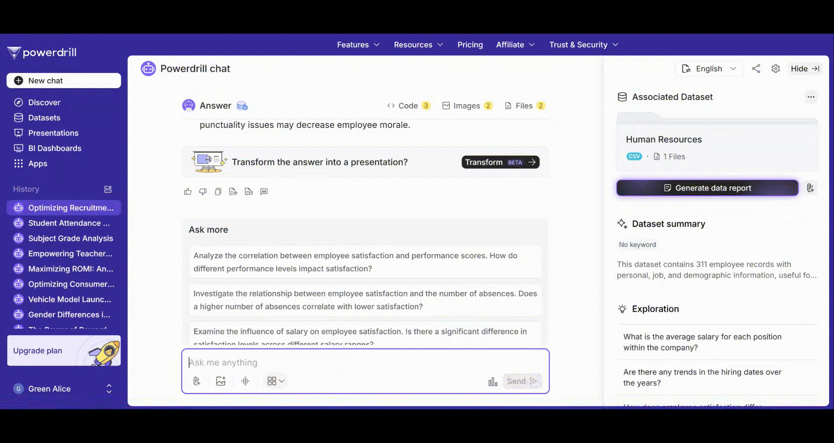Open settings with the gear icon
This screenshot has height=443, width=834.
tap(776, 69)
